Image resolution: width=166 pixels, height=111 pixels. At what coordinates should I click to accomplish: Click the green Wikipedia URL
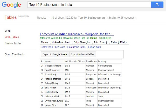(75, 38)
